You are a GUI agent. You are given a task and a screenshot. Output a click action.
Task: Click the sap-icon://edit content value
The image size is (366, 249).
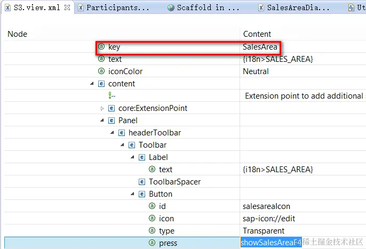(269, 219)
